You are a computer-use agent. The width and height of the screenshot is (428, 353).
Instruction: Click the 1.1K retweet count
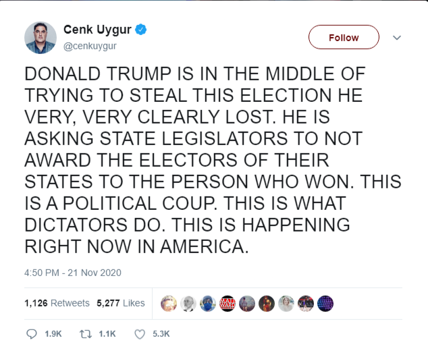pos(108,333)
